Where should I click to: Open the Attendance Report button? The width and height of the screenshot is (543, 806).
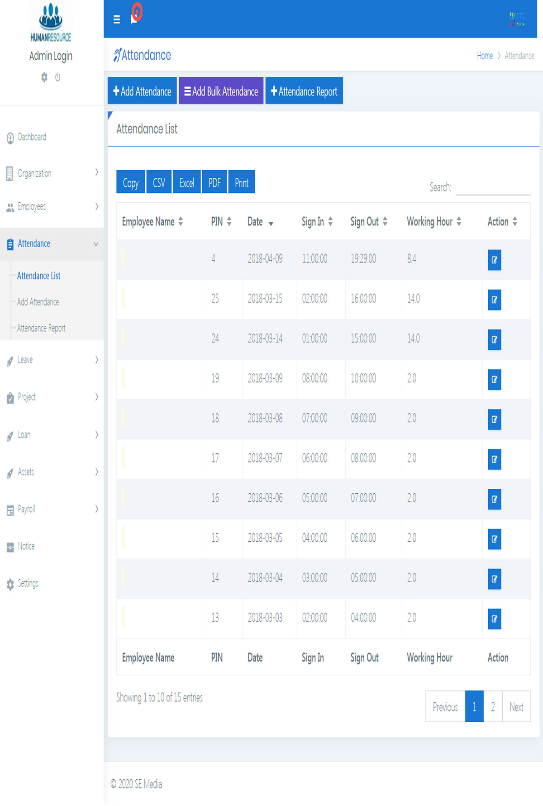pyautogui.click(x=304, y=91)
